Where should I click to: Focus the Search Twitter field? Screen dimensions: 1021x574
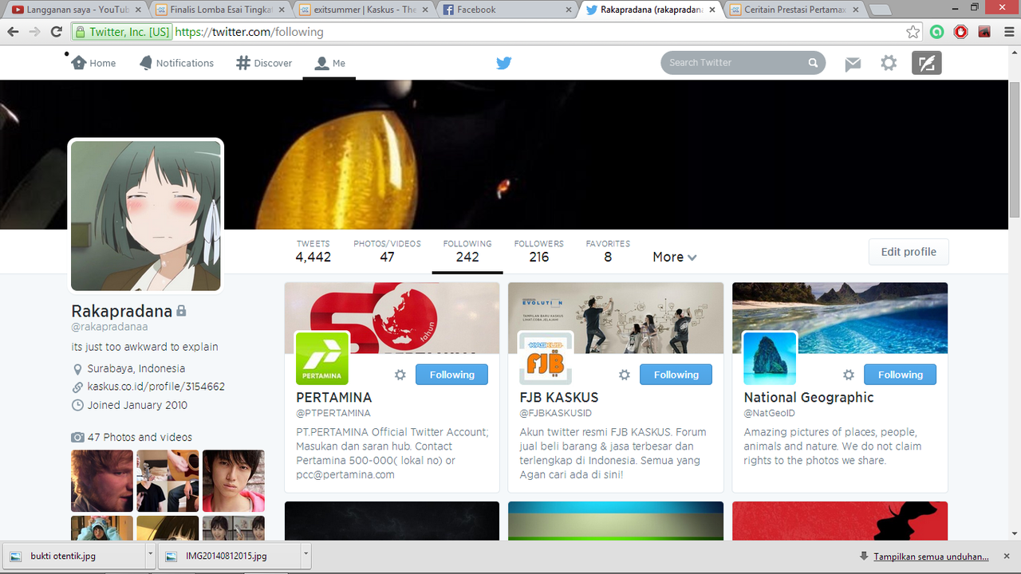743,62
